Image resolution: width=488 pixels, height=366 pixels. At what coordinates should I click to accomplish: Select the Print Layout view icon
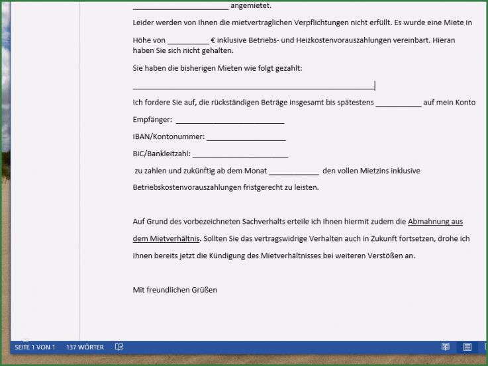pos(467,347)
